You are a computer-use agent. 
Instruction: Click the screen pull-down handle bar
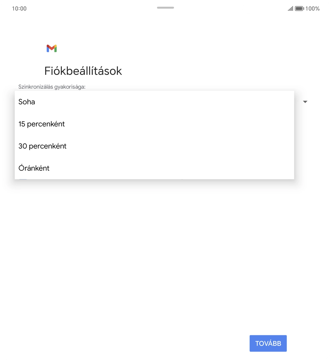pos(165,8)
